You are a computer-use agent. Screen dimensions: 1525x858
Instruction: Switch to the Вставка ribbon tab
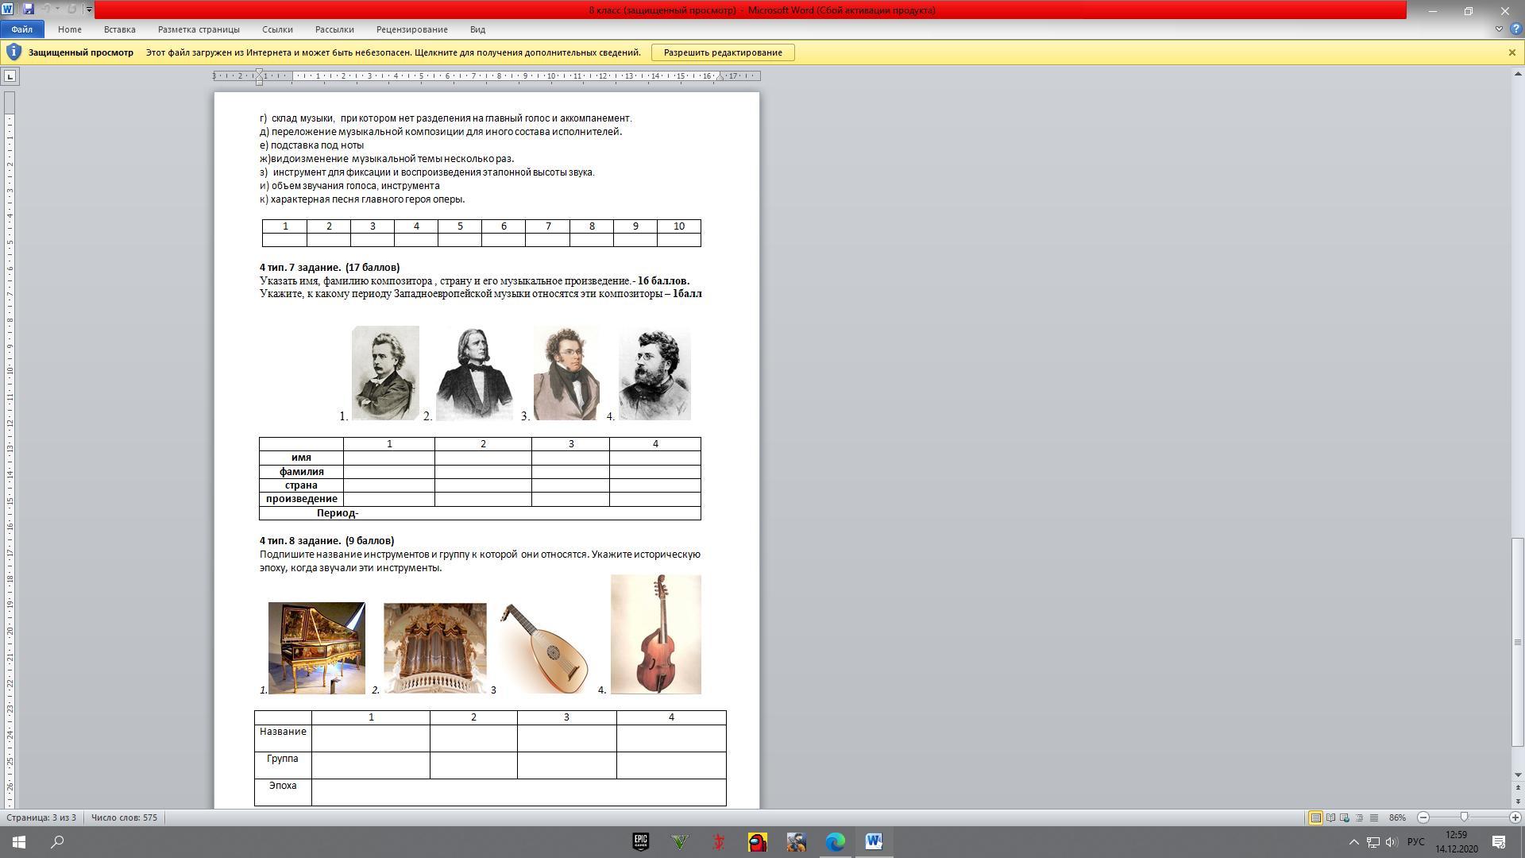119,29
